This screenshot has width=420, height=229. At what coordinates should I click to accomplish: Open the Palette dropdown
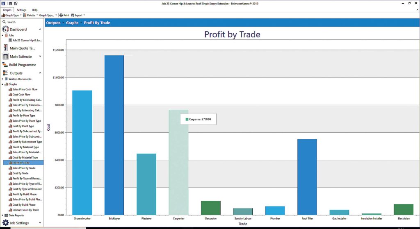tap(30, 15)
